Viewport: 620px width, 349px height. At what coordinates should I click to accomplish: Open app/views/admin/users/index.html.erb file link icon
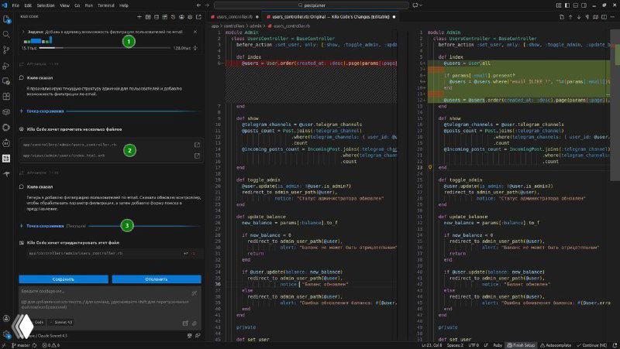(x=197, y=156)
